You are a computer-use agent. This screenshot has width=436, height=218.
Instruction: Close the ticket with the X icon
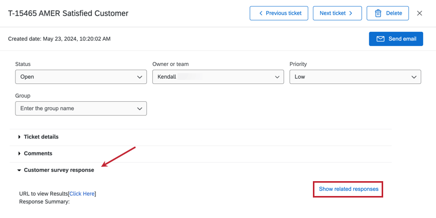(420, 13)
